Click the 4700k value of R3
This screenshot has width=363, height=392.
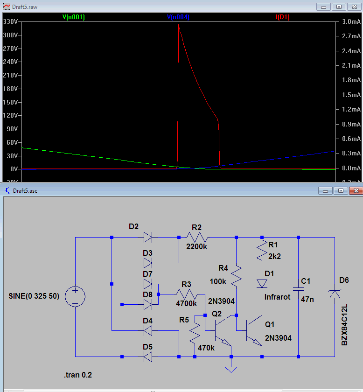[x=186, y=304]
